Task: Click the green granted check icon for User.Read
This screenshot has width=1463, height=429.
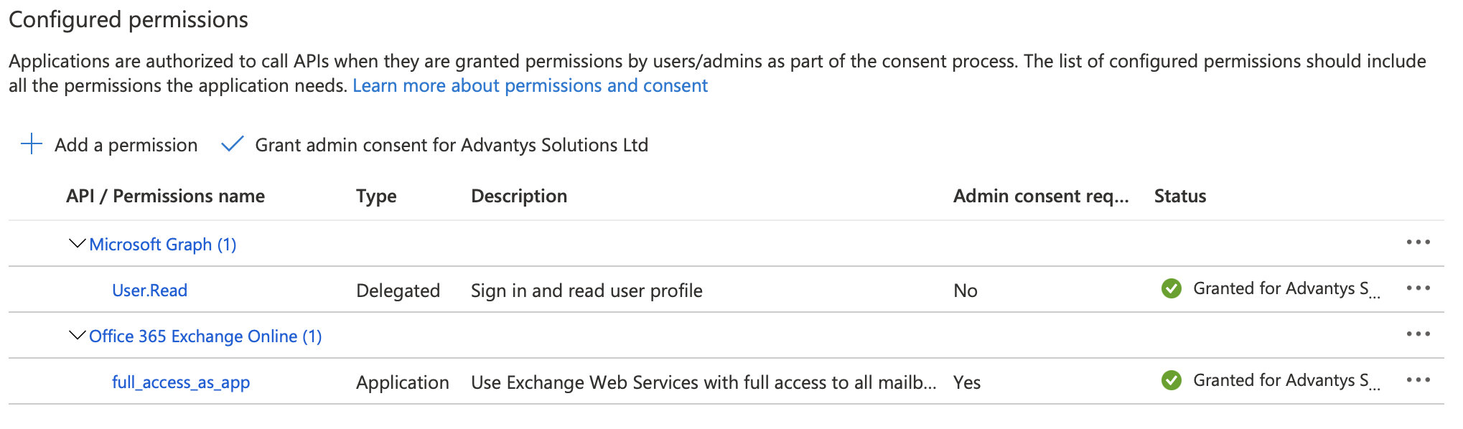Action: pyautogui.click(x=1172, y=288)
